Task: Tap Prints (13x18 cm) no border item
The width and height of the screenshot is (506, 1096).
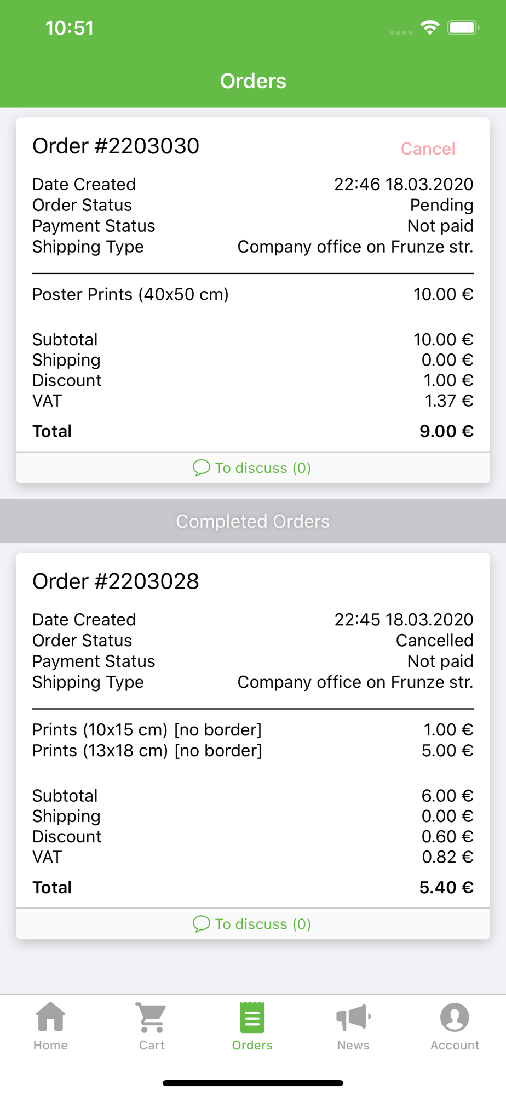Action: tap(147, 750)
